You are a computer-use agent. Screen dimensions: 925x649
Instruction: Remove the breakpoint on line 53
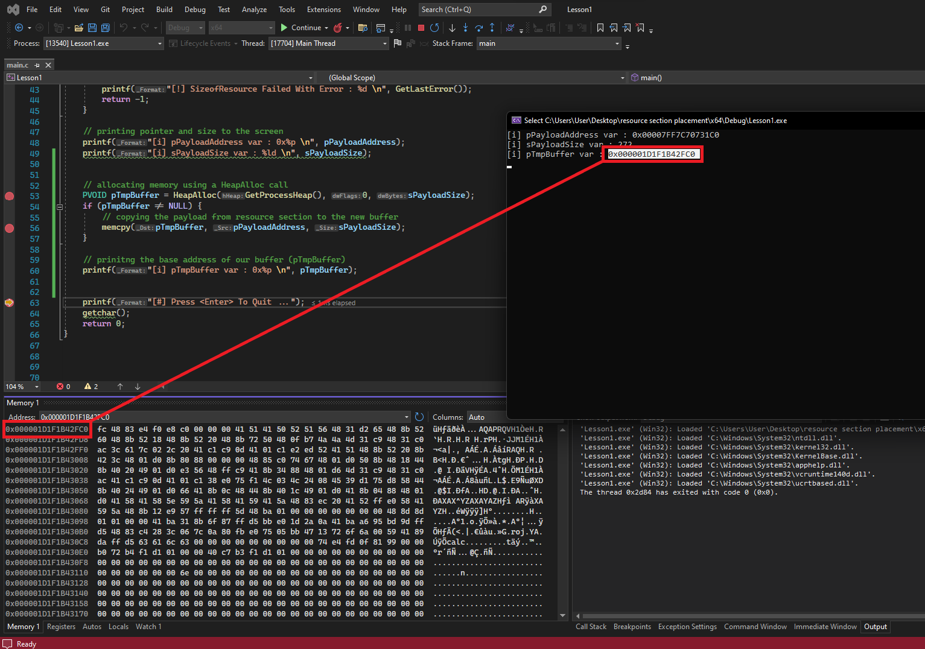click(9, 196)
